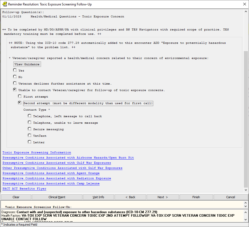
Task: Click the Diagnoses Z77.29 text line
Action: 79,212
